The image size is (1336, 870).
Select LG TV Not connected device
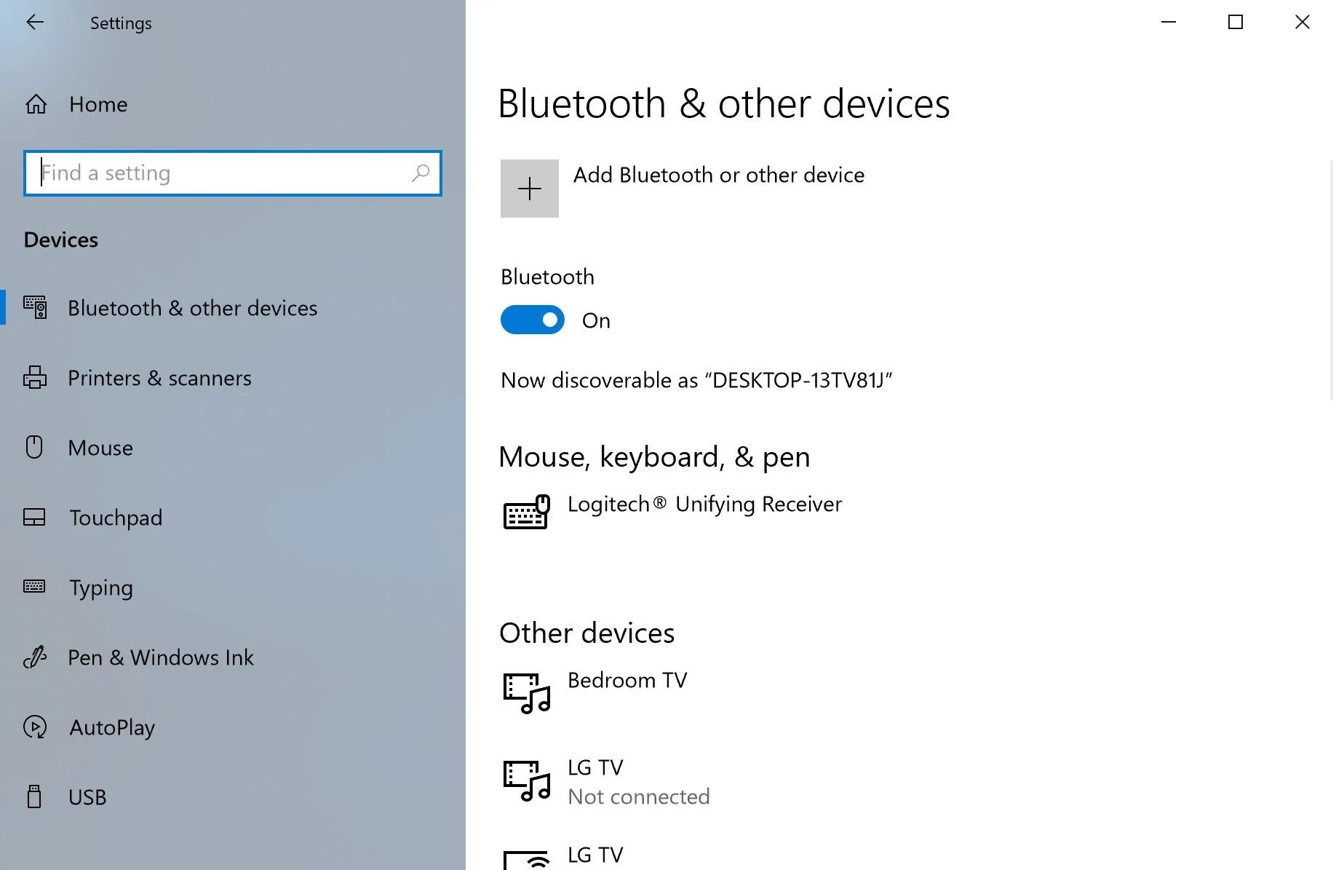(x=638, y=782)
